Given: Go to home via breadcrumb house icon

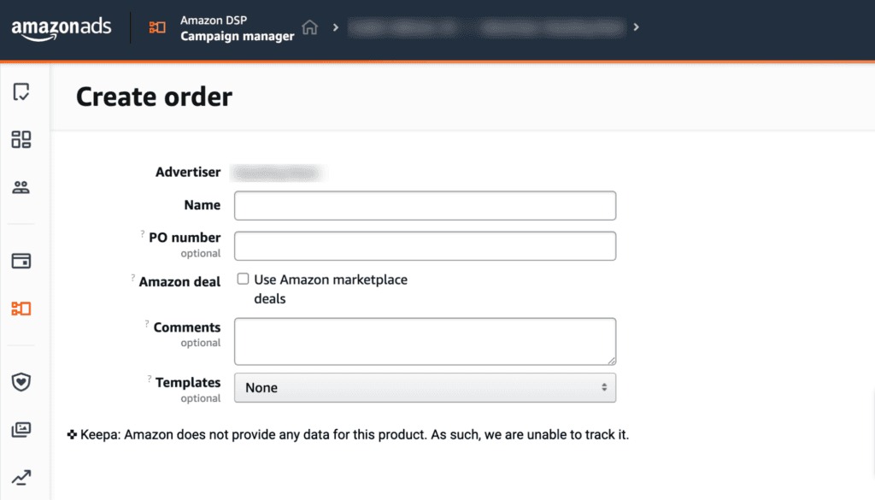Looking at the screenshot, I should pyautogui.click(x=310, y=27).
